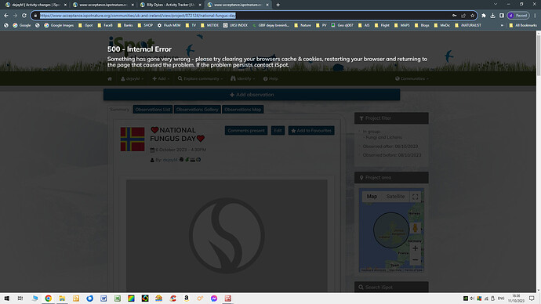This screenshot has width=541, height=304.
Task: Zoom in on the project map
Action: pyautogui.click(x=415, y=248)
